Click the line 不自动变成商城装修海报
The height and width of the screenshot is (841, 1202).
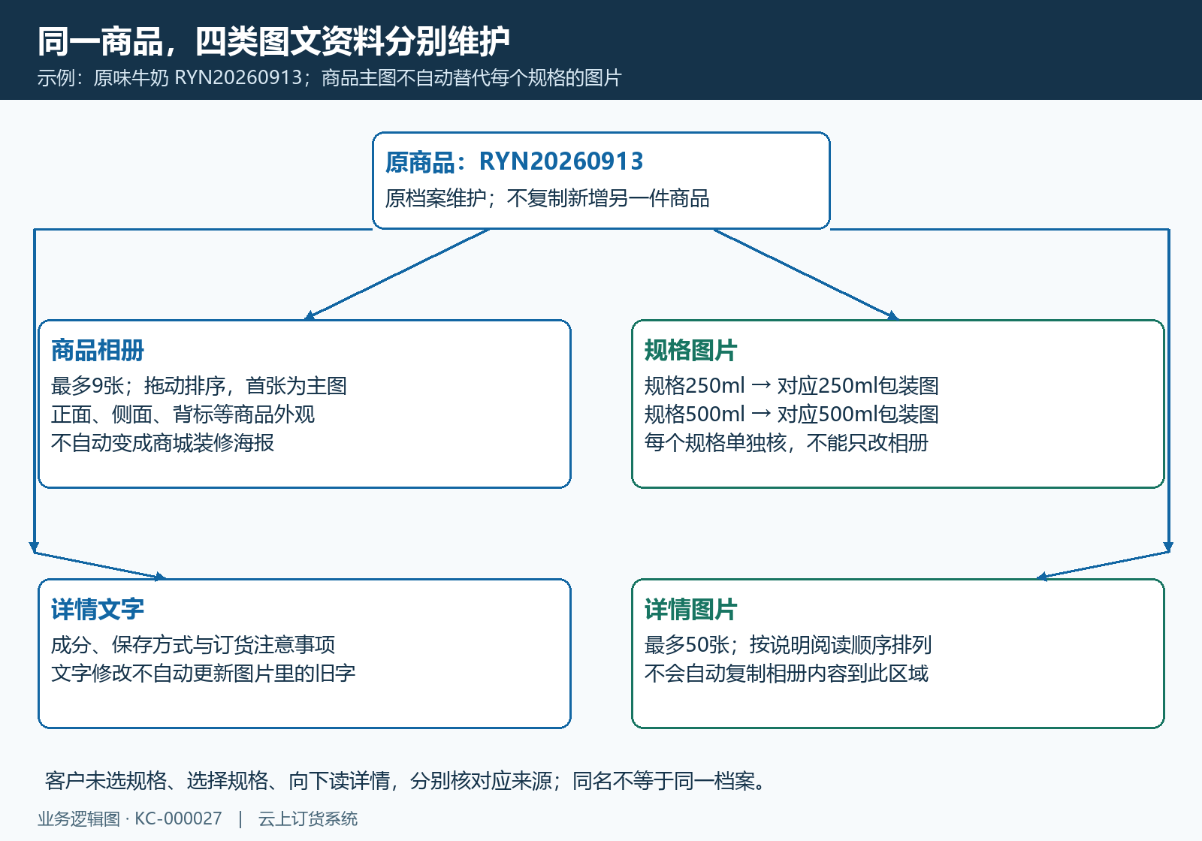[x=163, y=443]
